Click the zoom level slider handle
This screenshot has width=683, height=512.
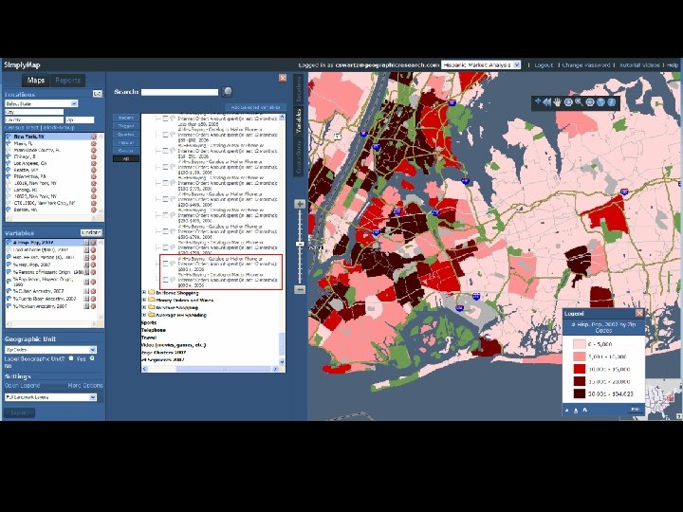click(300, 244)
